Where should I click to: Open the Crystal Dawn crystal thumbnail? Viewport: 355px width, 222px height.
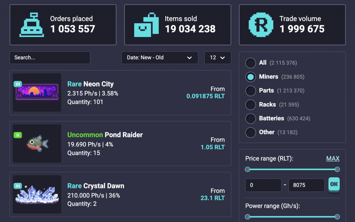pos(37,194)
